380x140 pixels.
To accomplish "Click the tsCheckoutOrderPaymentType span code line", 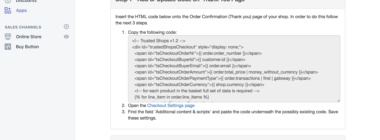I will coord(223,78).
